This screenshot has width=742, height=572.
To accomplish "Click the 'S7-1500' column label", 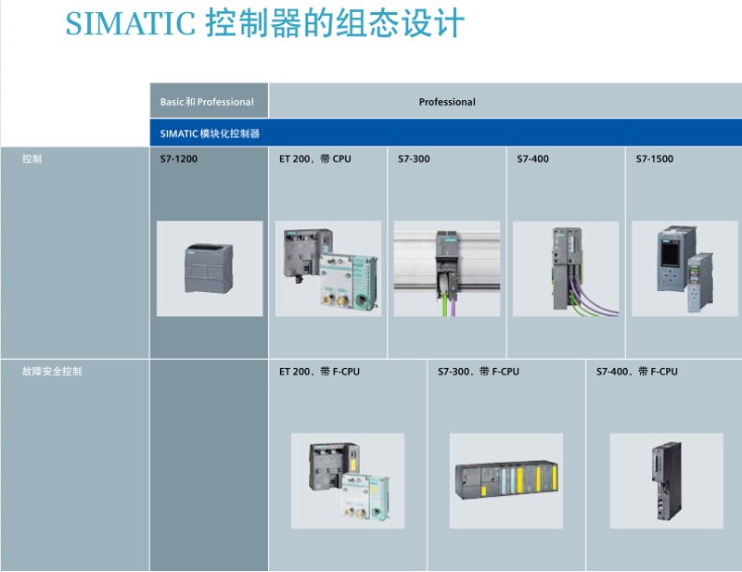I will [x=655, y=159].
